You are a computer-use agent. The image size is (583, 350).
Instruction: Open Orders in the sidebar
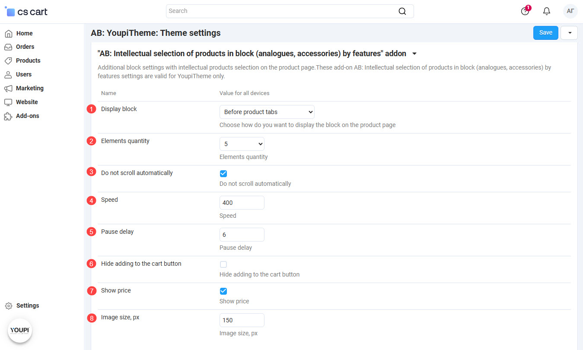[x=25, y=47]
